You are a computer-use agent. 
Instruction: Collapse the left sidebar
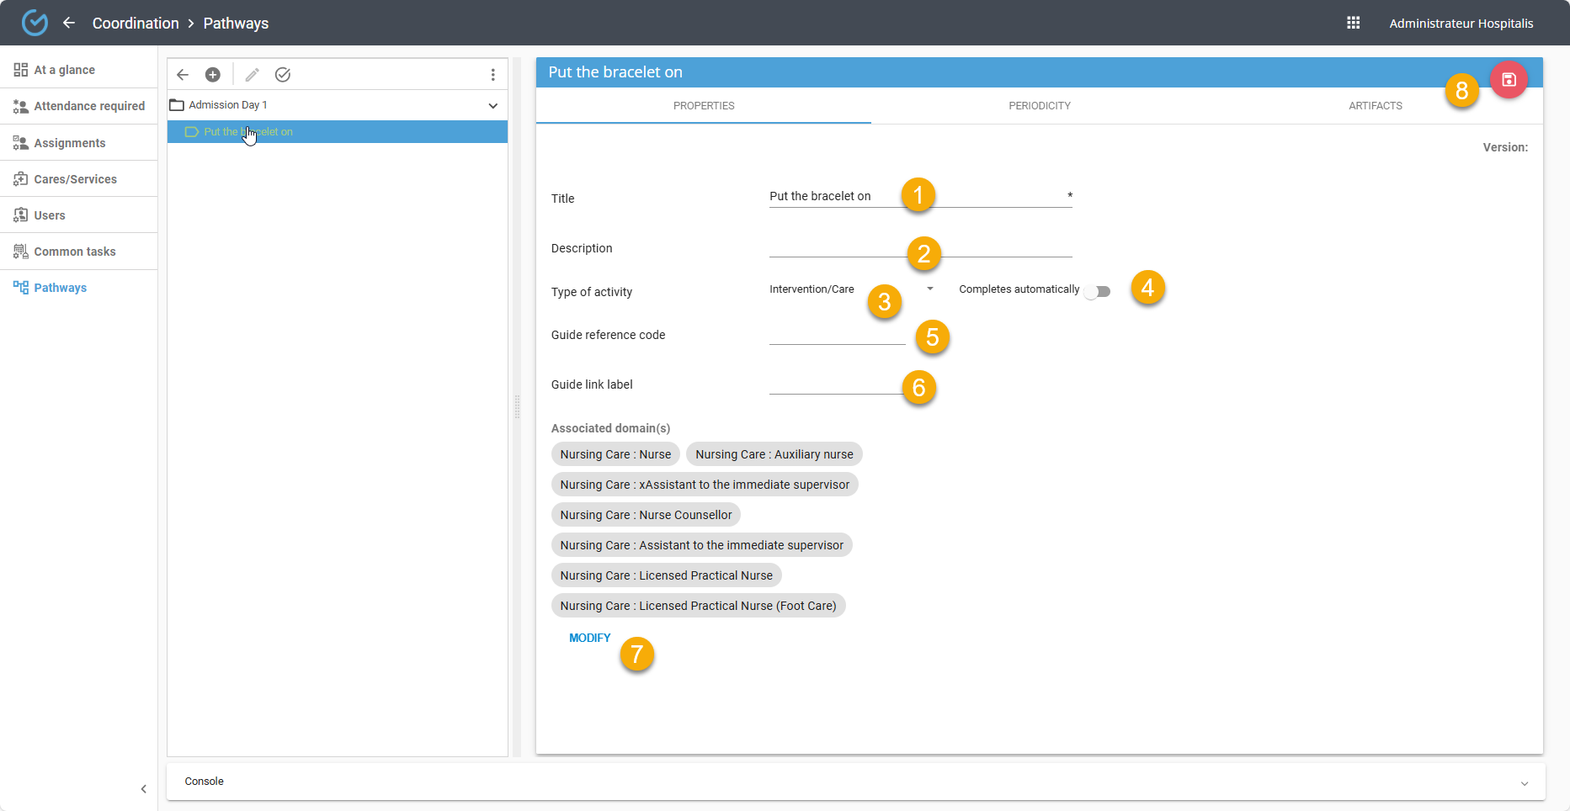[x=143, y=789]
